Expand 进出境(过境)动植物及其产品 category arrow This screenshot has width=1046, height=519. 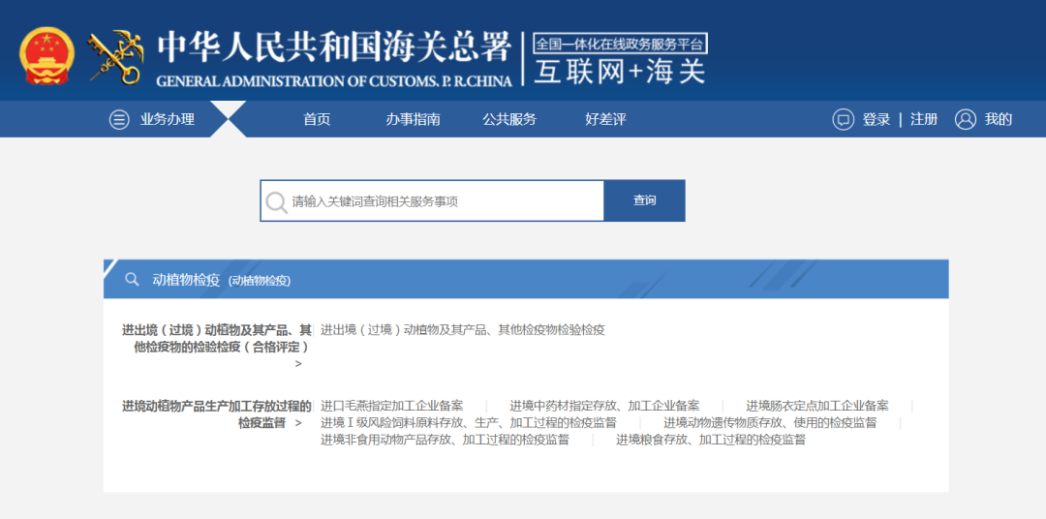[298, 363]
